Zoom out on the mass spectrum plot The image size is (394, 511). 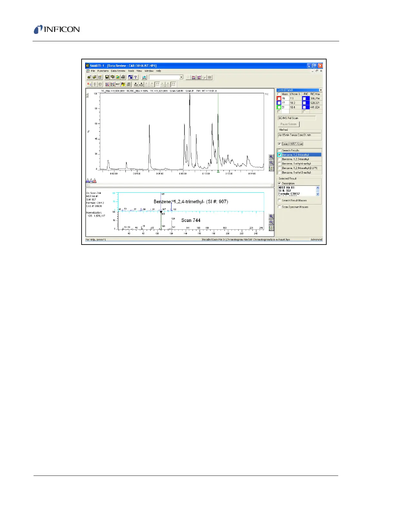coord(271,222)
